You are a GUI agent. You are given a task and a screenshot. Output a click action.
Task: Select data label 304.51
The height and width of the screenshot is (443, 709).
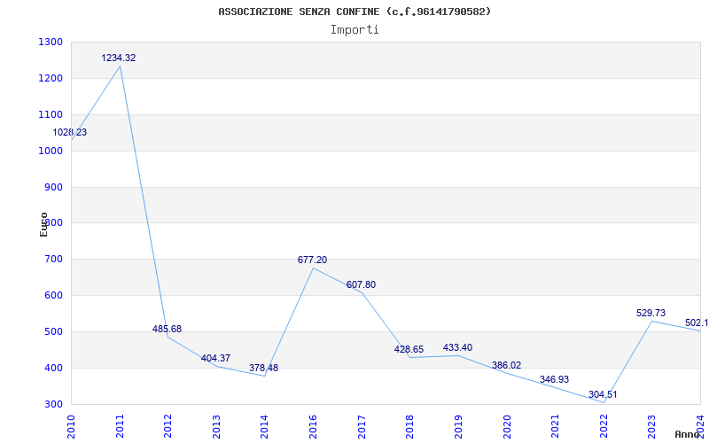pyautogui.click(x=603, y=394)
